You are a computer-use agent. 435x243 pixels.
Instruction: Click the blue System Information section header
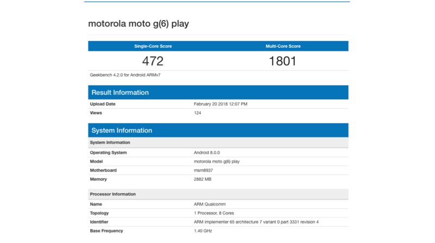(122, 130)
